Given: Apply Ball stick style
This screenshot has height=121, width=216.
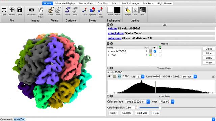Looking at the screenshot, I should pyautogui.click(x=100, y=10).
